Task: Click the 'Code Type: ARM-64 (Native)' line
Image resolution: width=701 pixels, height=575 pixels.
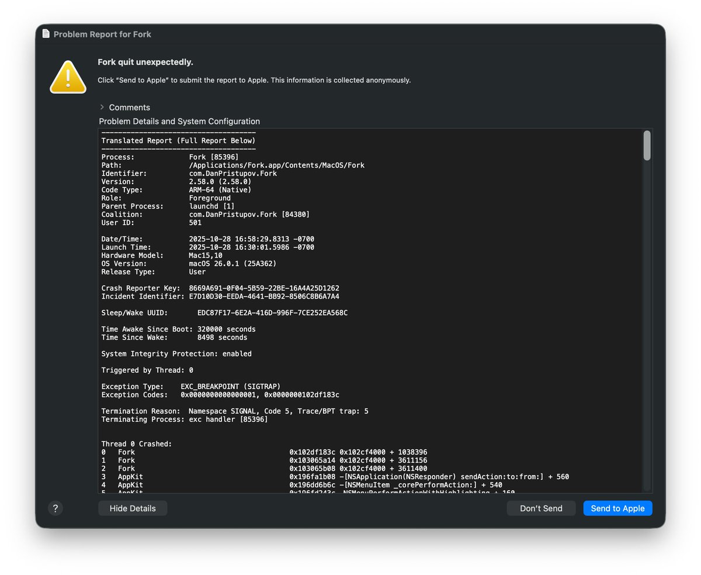Action: tap(176, 190)
